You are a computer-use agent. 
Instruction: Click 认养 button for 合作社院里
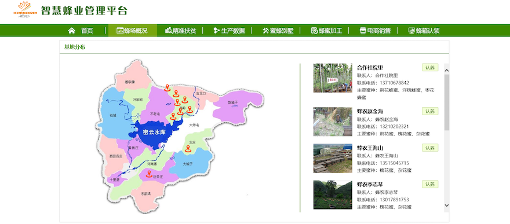(x=430, y=68)
